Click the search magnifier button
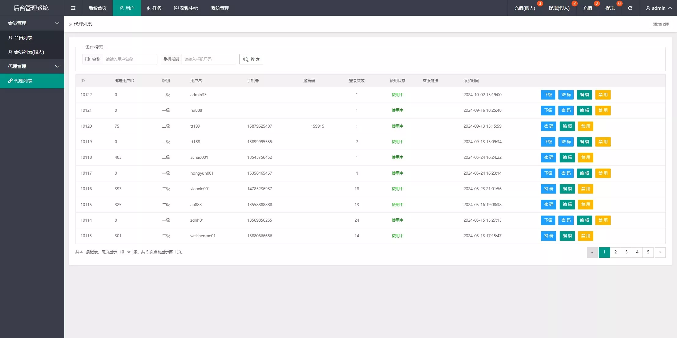The image size is (677, 338). pos(251,59)
